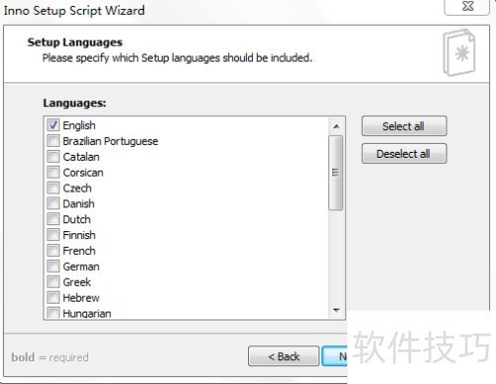The width and height of the screenshot is (496, 384).
Task: Click the Deselect all button
Action: pos(404,154)
